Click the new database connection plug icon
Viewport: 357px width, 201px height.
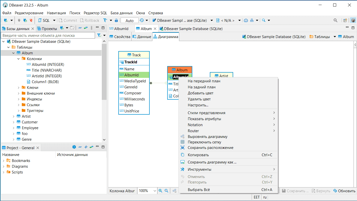tap(5, 21)
